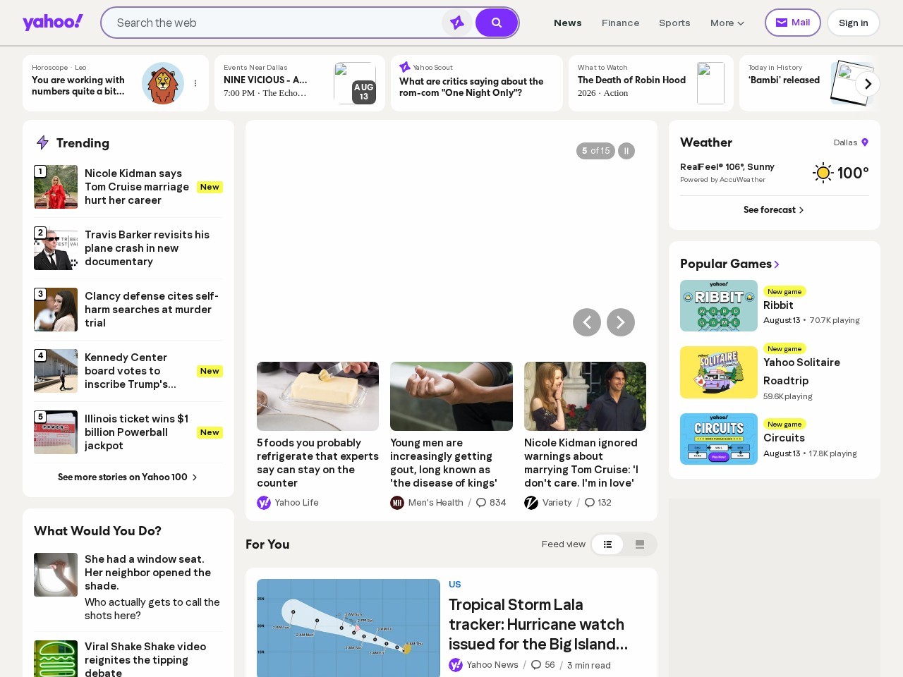This screenshot has height=677, width=903.
Task: Open horoscope card three-dot options
Action: (x=195, y=83)
